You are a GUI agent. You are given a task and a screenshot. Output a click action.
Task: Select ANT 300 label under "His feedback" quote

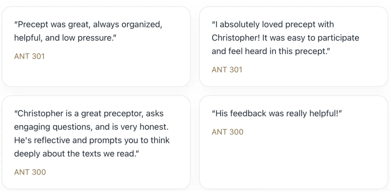tap(227, 132)
